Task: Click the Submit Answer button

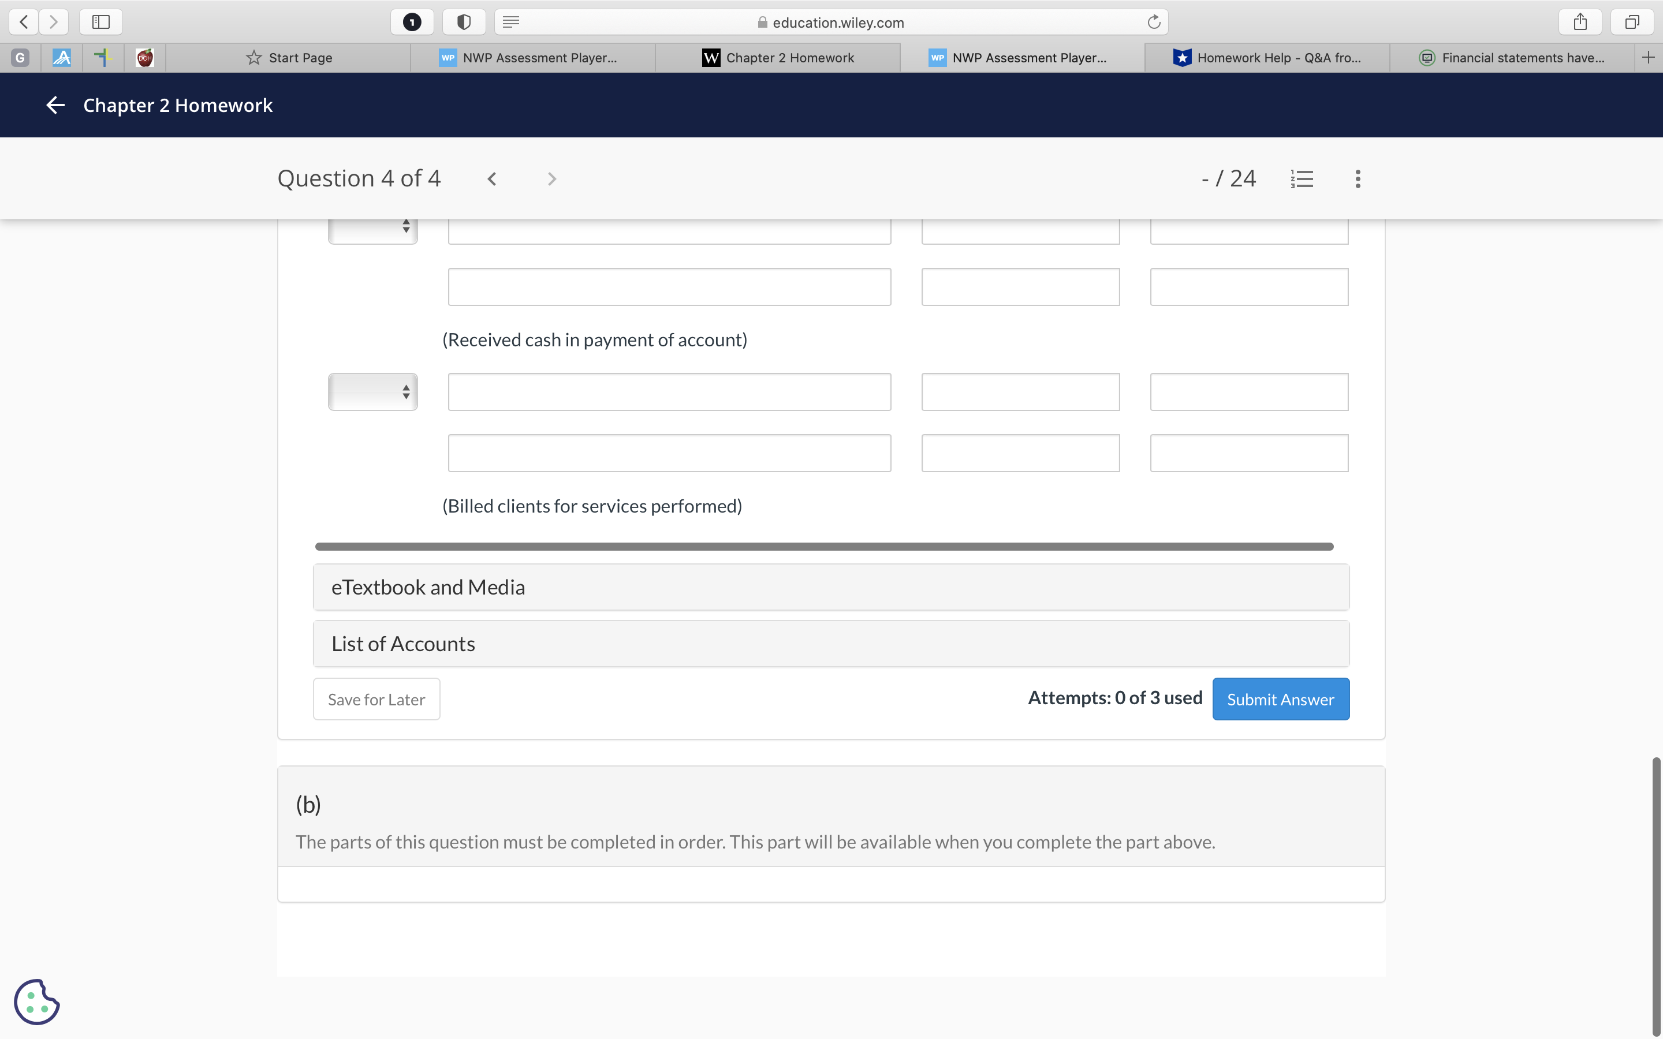Action: click(x=1280, y=700)
